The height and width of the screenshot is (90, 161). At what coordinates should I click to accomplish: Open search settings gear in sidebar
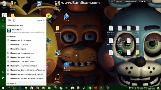3,72
